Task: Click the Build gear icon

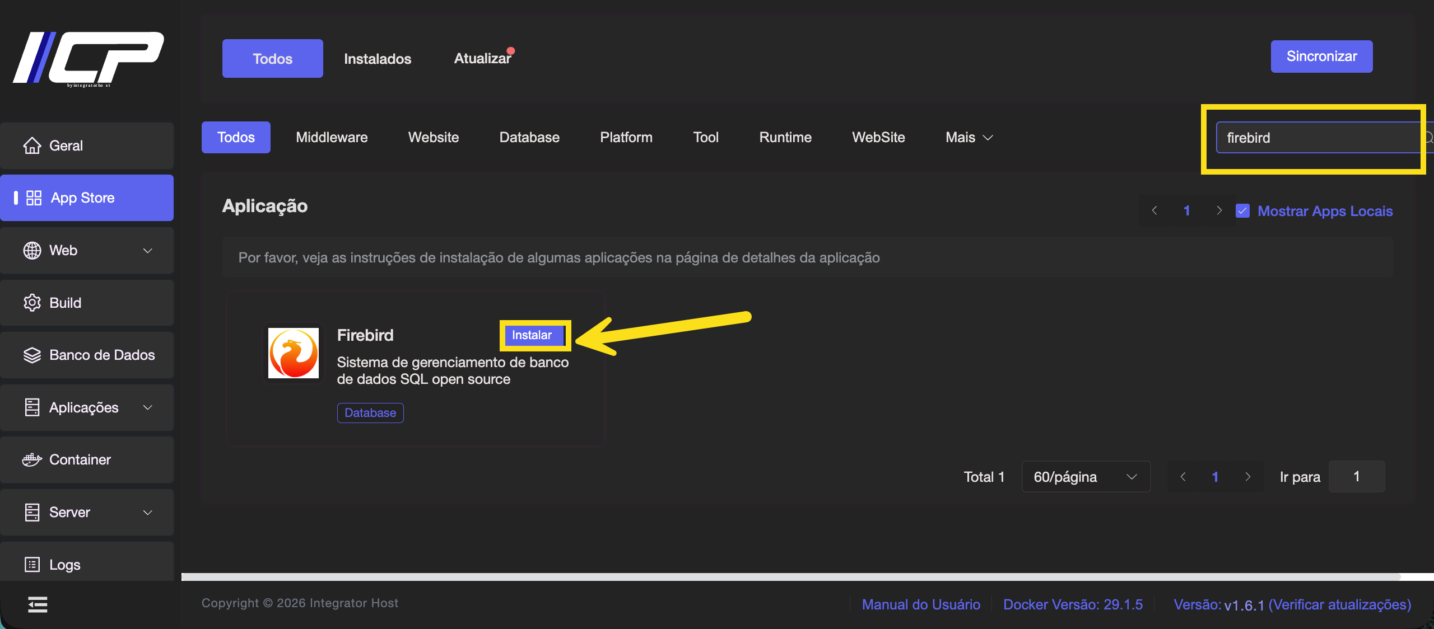Action: click(32, 303)
